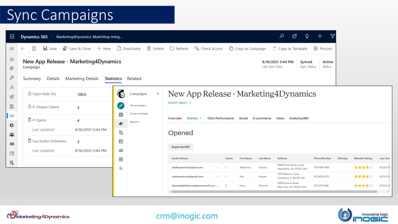Click the Open Rate (%) value 100.0

pyautogui.click(x=82, y=94)
